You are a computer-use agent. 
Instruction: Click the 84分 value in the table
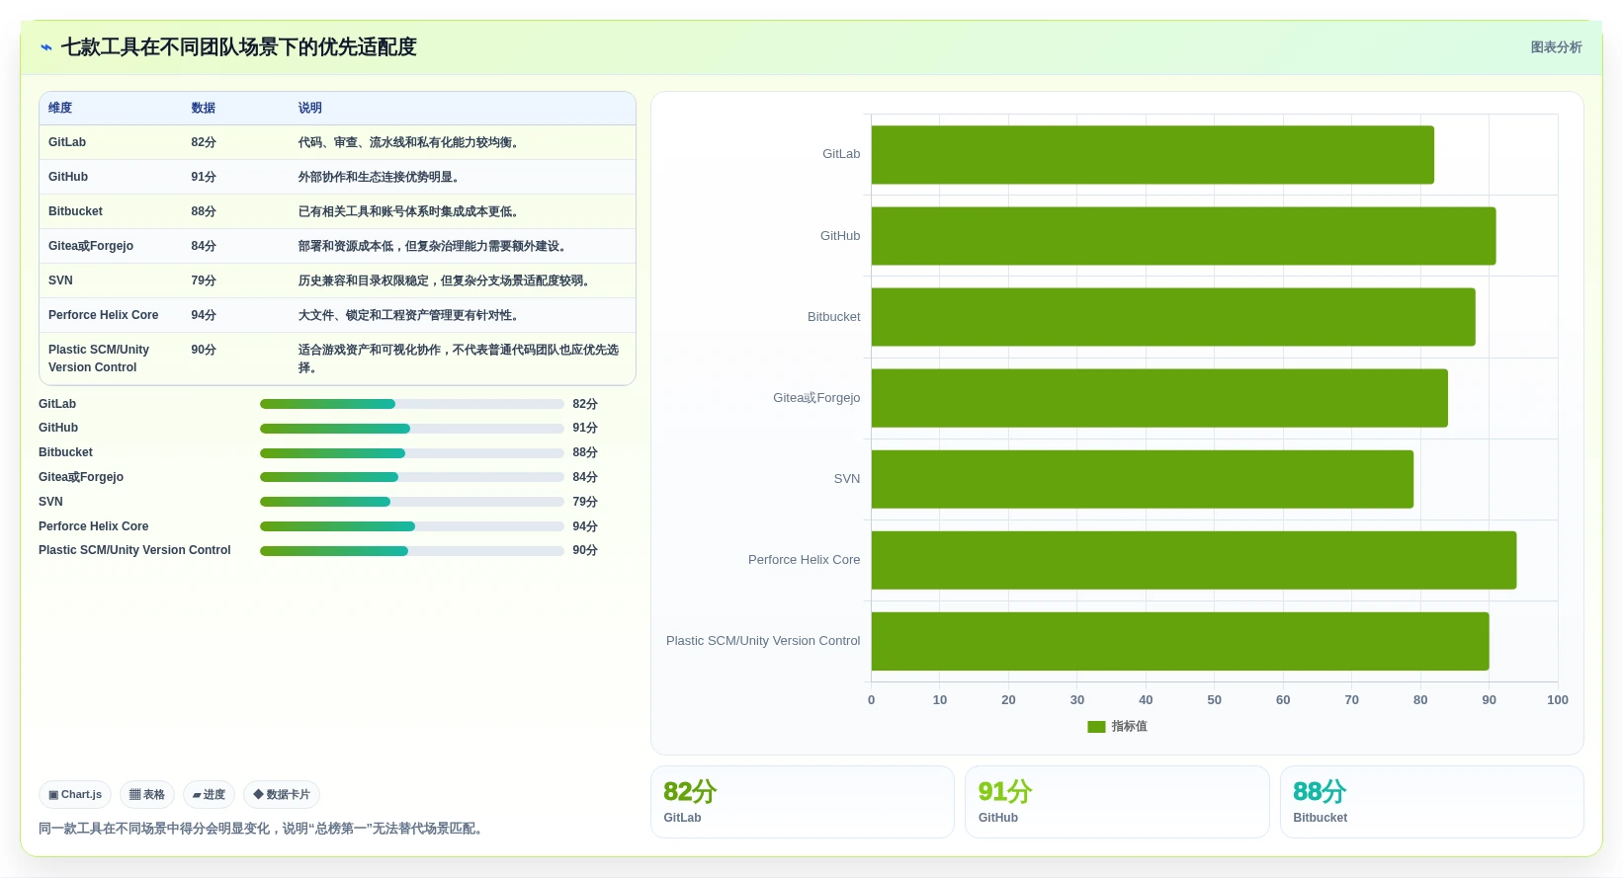204,246
